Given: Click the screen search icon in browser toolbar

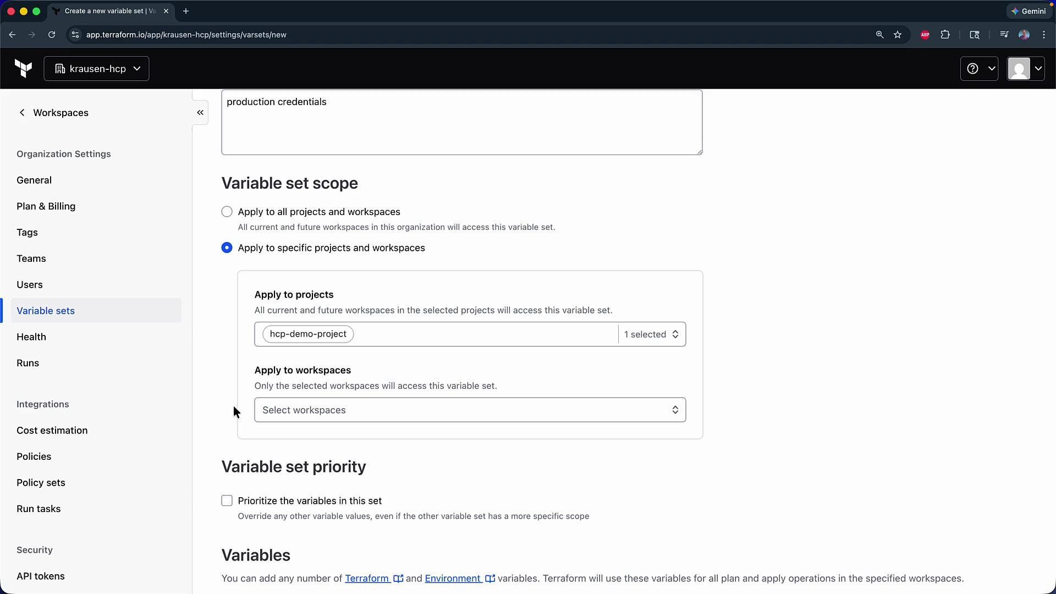Looking at the screenshot, I should click(974, 35).
